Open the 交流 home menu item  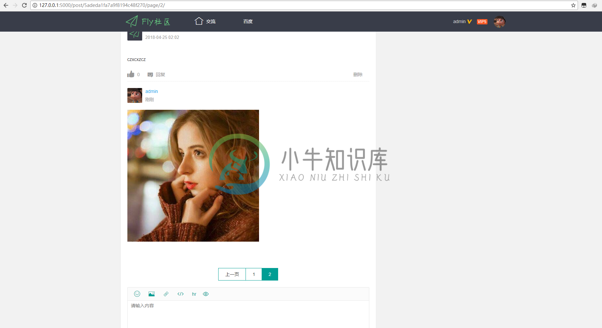[x=205, y=21]
